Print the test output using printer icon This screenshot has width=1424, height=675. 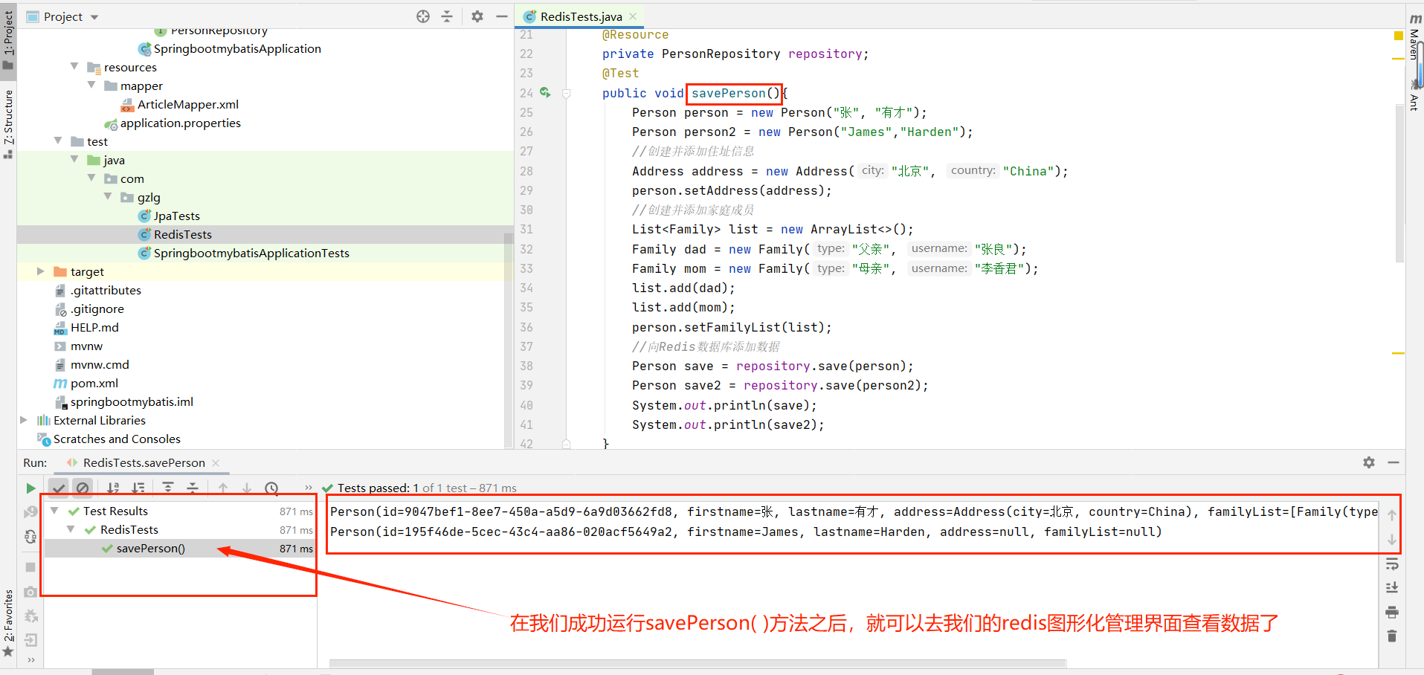click(x=1393, y=613)
